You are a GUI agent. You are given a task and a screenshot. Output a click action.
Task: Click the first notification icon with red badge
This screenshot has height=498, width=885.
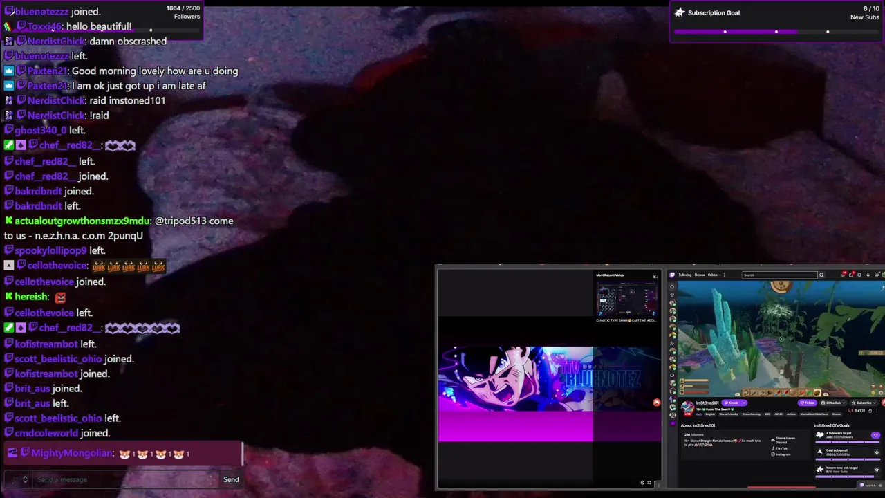843,275
